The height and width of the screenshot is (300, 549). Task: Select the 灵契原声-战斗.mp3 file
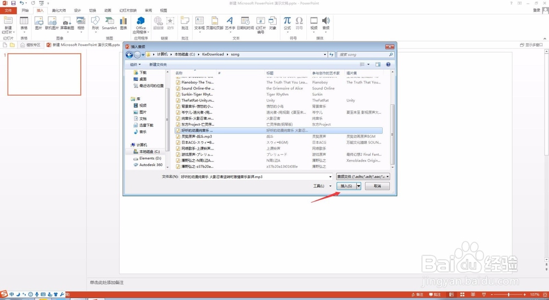click(x=197, y=136)
